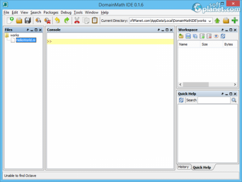Click the Workspace horizontal scrollbar thumb
This screenshot has height=182, width=242.
click(x=196, y=84)
